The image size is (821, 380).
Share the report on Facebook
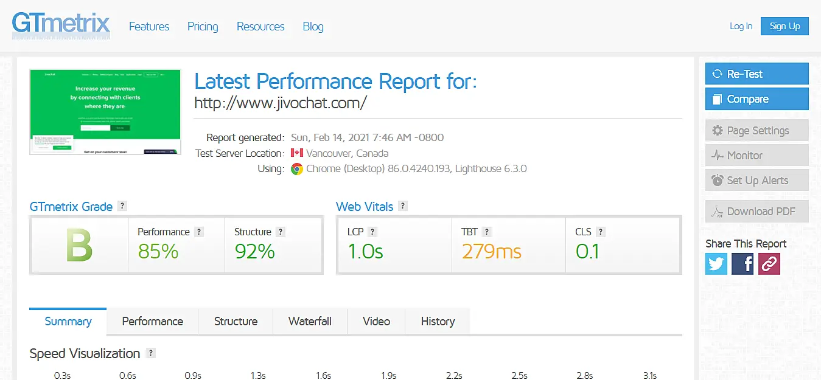coord(742,264)
